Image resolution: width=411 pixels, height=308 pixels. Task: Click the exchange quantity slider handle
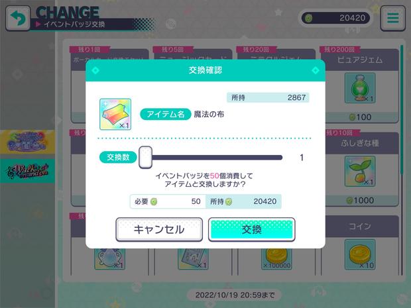pyautogui.click(x=145, y=157)
